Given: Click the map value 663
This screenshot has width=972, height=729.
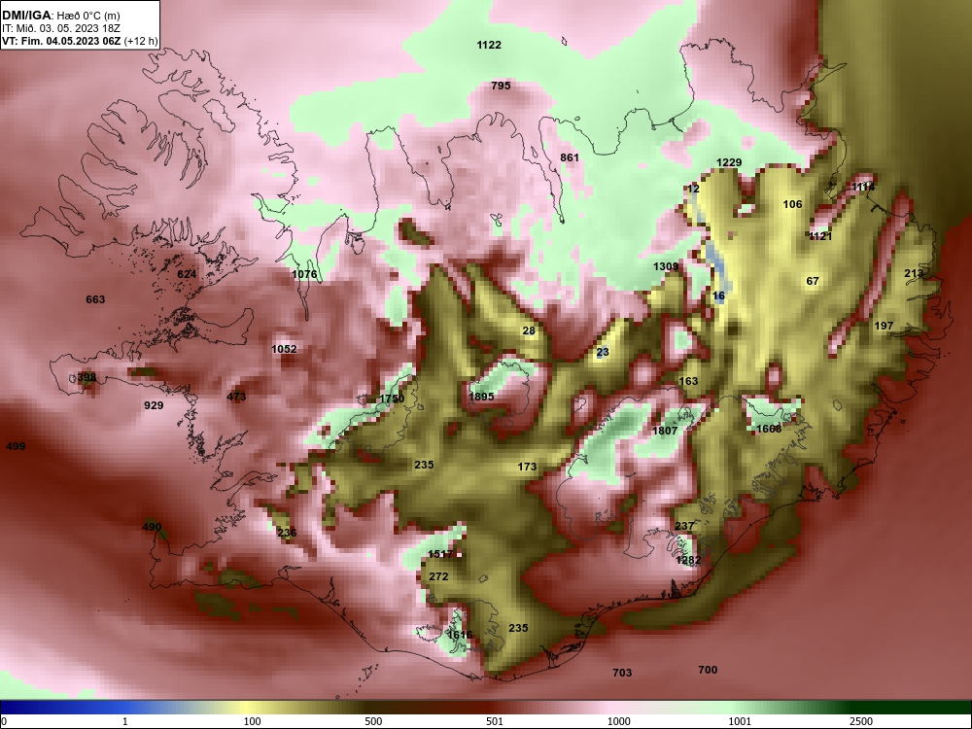Looking at the screenshot, I should [95, 299].
